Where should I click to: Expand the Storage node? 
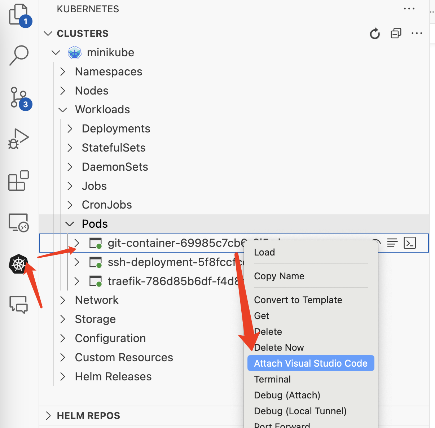[x=63, y=319]
